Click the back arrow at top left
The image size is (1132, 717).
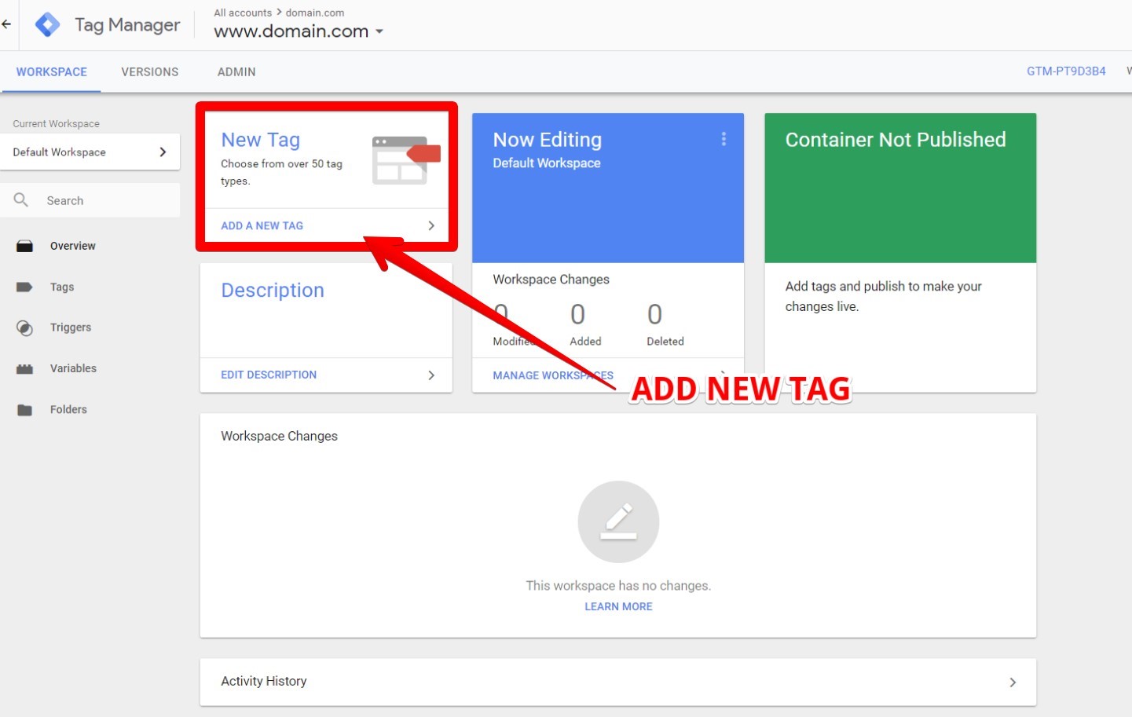[6, 24]
